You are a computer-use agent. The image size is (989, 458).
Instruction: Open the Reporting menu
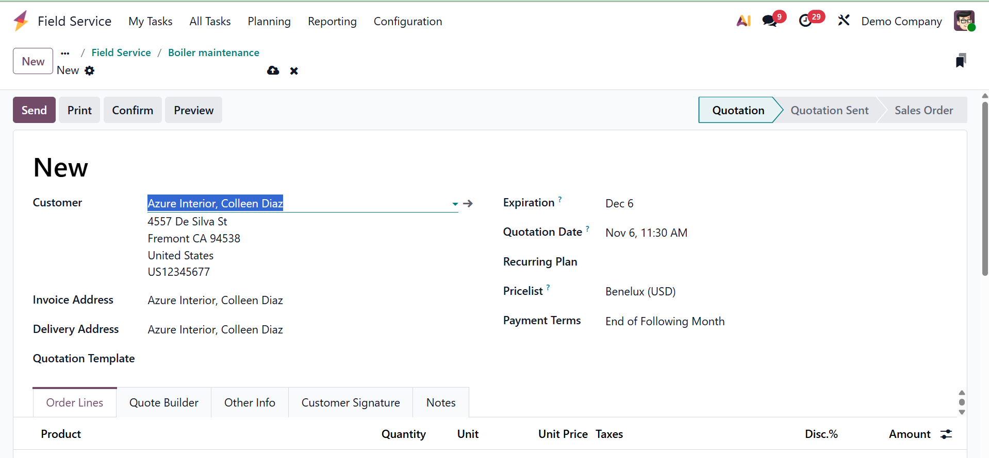pyautogui.click(x=332, y=22)
